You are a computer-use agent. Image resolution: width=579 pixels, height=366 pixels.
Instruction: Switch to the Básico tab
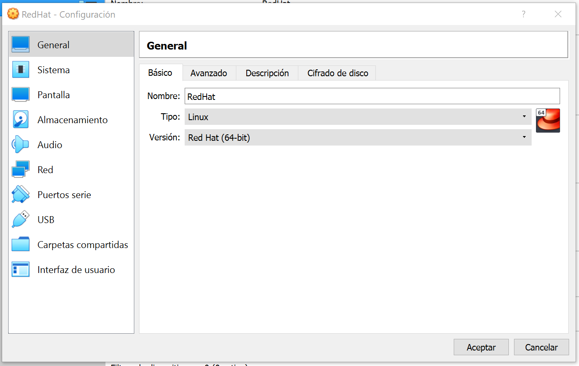point(160,73)
